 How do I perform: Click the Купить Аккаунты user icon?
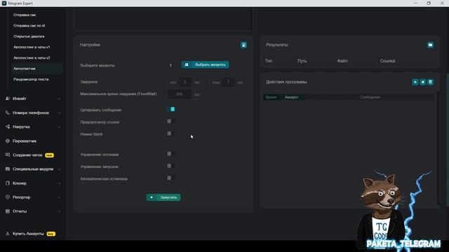[x=8, y=234]
